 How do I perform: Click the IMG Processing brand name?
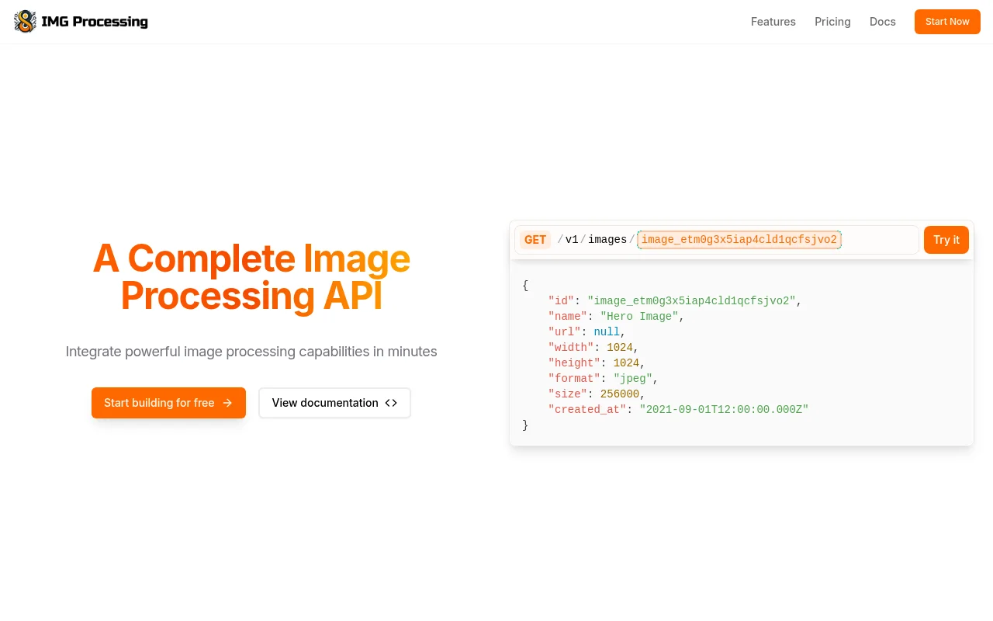tap(95, 22)
